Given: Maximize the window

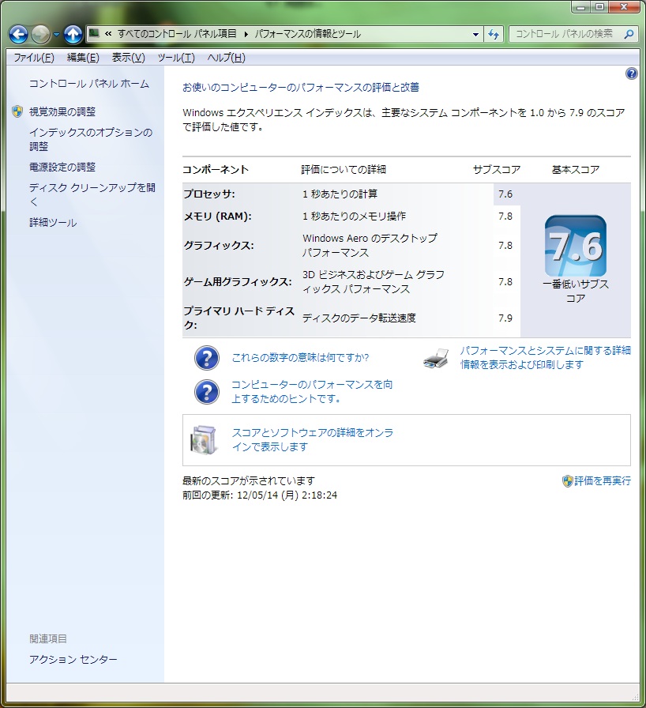Looking at the screenshot, I should 599,7.
